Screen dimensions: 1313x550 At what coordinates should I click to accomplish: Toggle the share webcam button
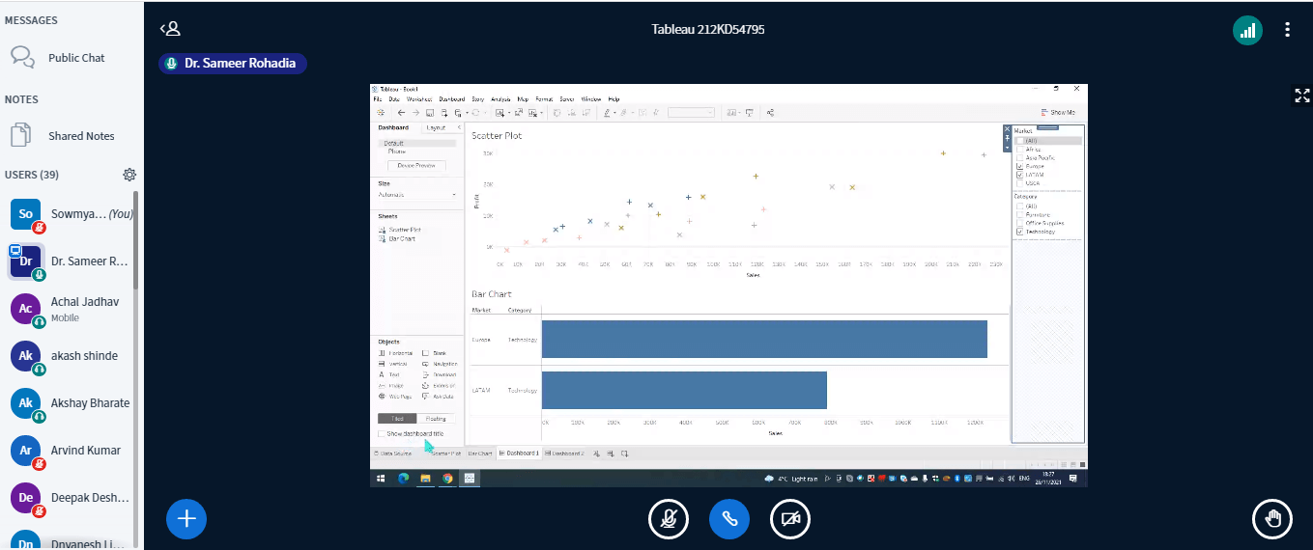(x=790, y=519)
